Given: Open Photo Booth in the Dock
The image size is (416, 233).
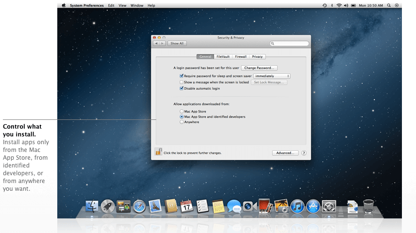Looking at the screenshot, I should coord(266,206).
